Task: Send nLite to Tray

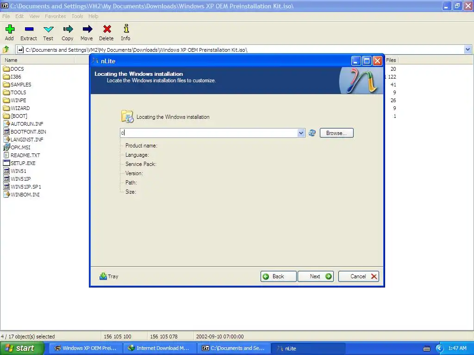Action: 109,276
